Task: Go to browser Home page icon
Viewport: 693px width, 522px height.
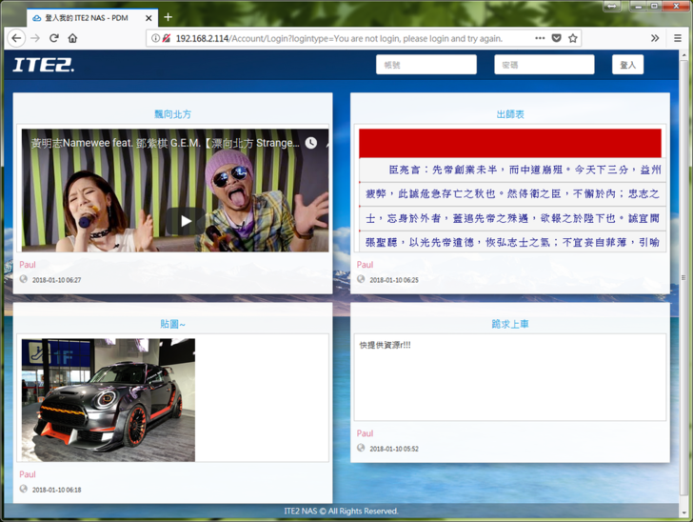Action: 72,38
